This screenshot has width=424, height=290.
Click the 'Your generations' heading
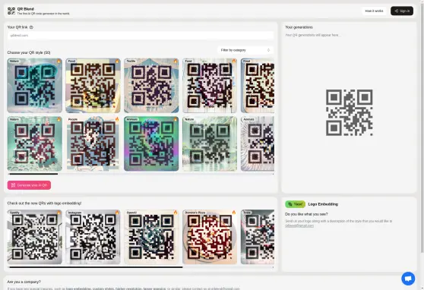click(x=299, y=27)
